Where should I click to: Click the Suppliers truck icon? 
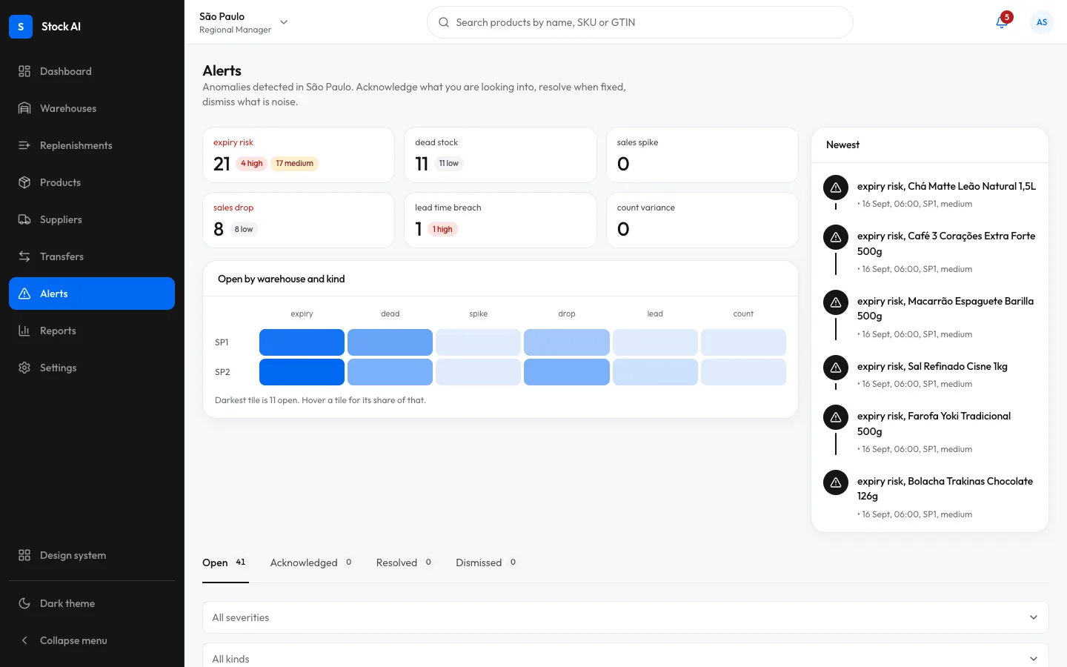pos(24,219)
